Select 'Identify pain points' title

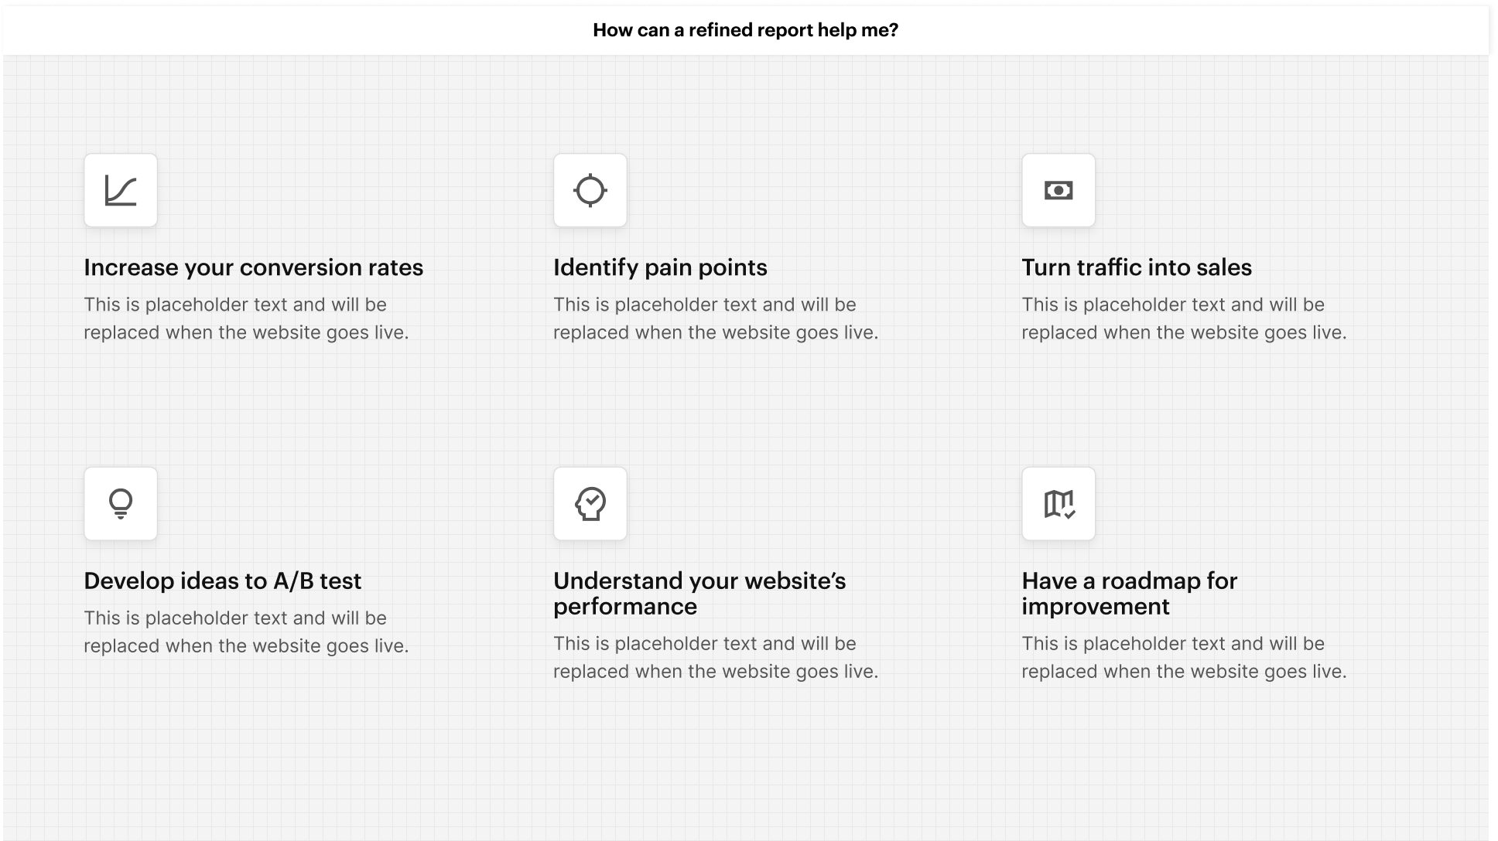[660, 267]
